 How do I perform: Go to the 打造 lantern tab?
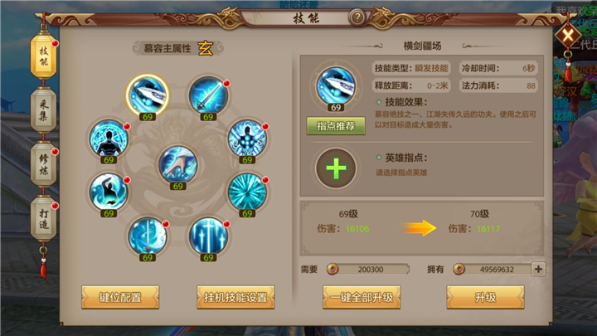click(43, 219)
